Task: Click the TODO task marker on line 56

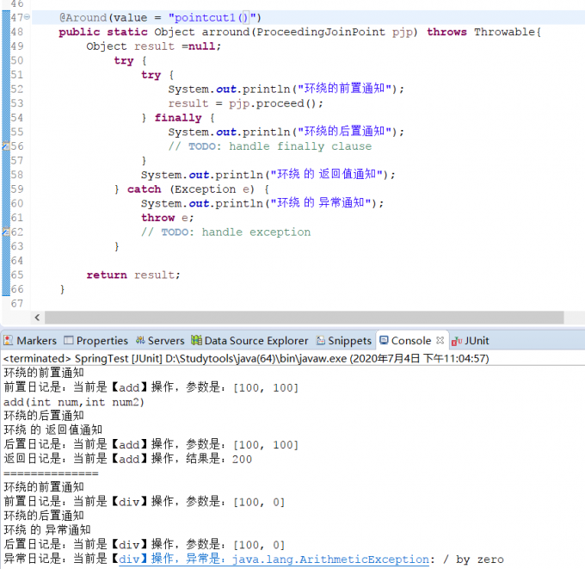Action: 5,146
